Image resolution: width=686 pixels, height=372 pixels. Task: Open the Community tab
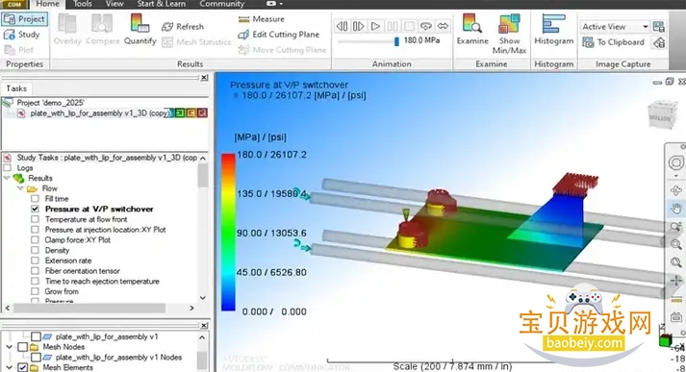222,4
